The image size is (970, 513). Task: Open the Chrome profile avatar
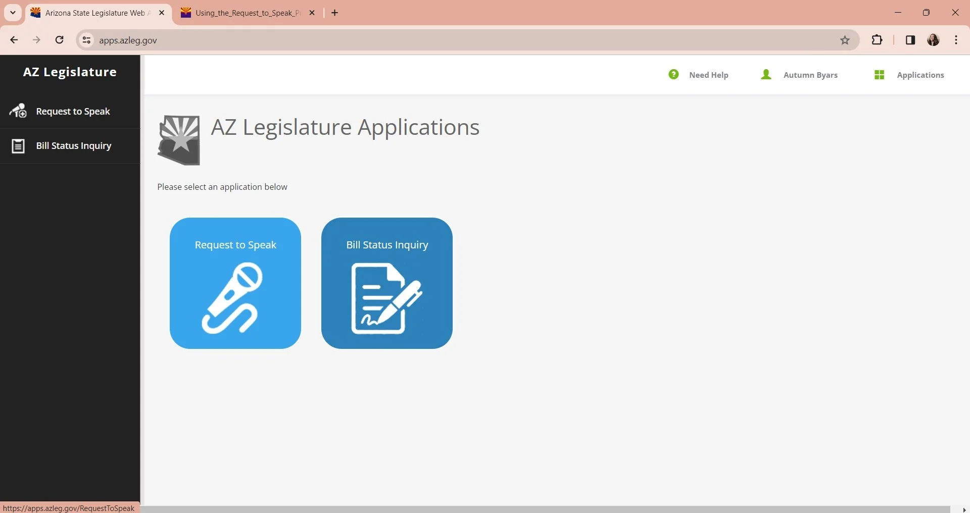point(933,40)
